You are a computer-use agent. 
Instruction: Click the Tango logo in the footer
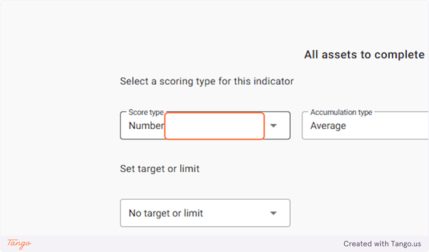click(x=19, y=243)
